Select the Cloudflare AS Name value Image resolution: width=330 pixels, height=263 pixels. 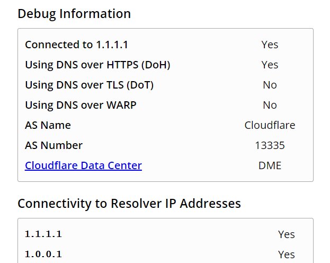coord(270,125)
